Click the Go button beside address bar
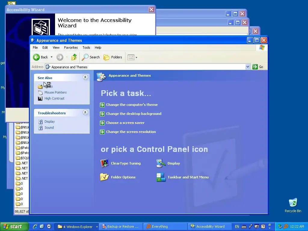Image resolution: width=308 pixels, height=231 pixels. tap(258, 67)
